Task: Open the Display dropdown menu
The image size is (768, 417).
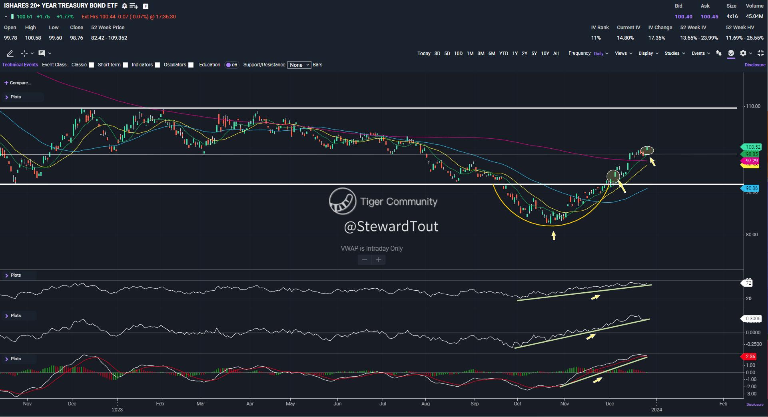Action: [648, 53]
